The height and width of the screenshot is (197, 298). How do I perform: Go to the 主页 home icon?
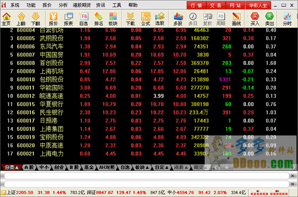6,19
